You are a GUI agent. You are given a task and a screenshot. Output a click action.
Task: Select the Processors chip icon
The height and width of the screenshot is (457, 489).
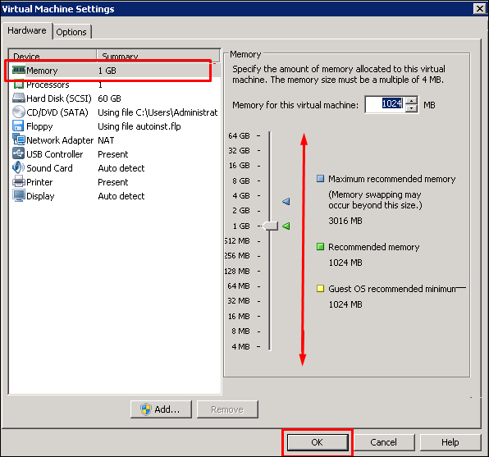(19, 85)
